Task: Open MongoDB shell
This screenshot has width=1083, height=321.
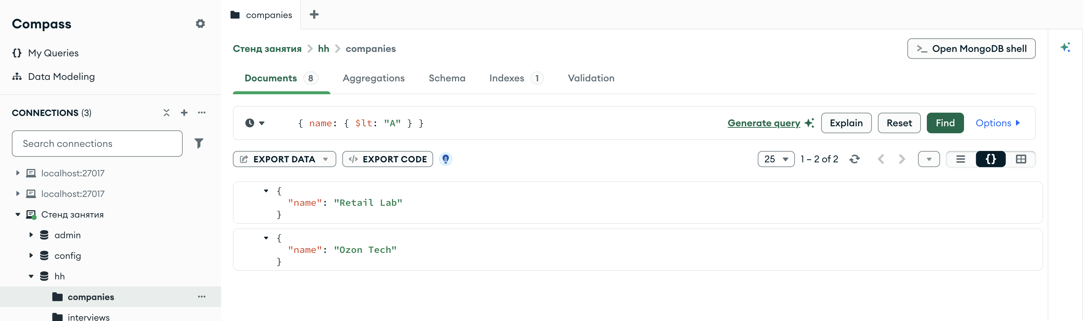Action: click(x=971, y=49)
